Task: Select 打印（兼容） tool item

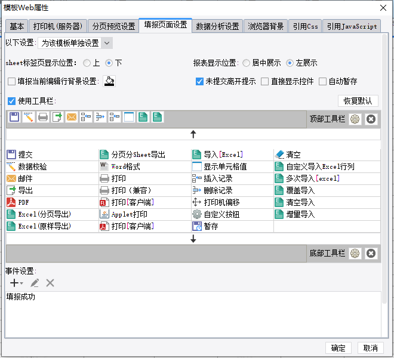Action: (x=145, y=190)
